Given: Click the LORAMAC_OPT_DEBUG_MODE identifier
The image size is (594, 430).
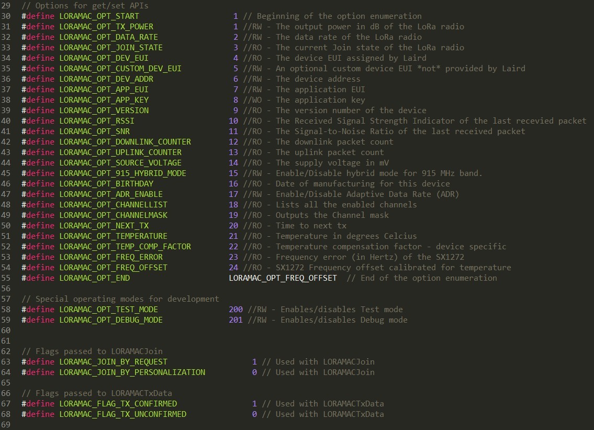Looking at the screenshot, I should [110, 320].
